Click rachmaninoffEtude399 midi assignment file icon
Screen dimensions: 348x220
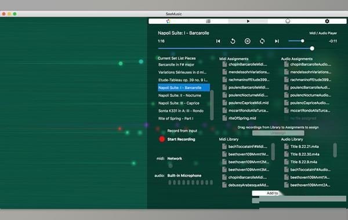pyautogui.click(x=224, y=79)
